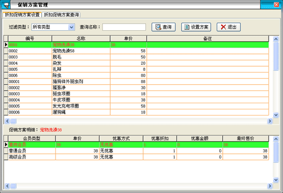Click the 查询名称 text input field
Image resolution: width=283 pixels, height=193 pixels.
point(124,27)
